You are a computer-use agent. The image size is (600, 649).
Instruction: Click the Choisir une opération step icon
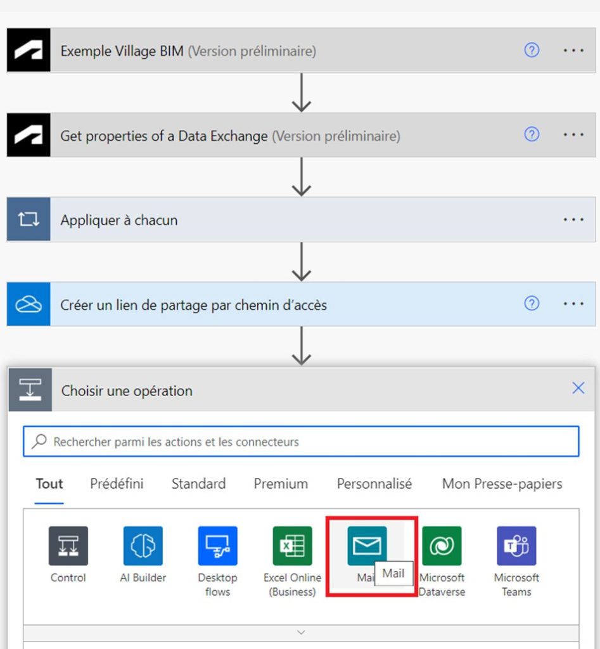[30, 390]
